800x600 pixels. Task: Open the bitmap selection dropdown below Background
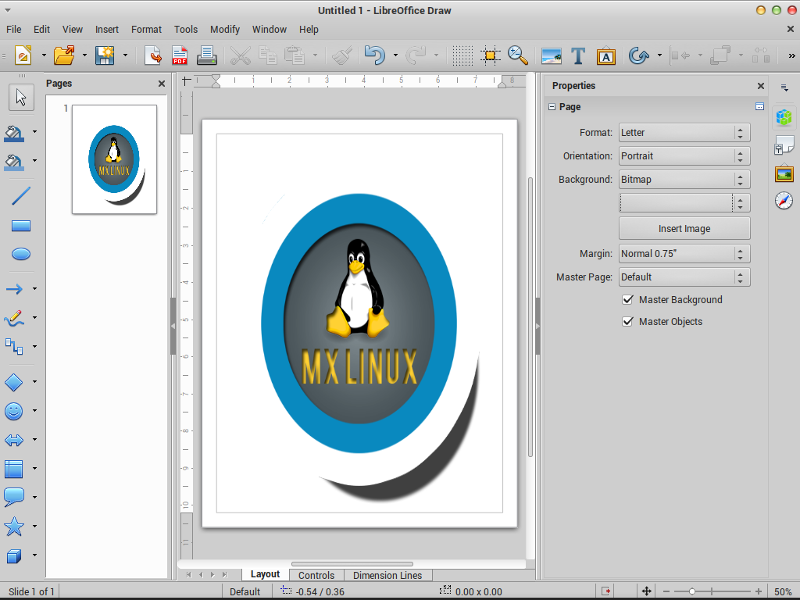(684, 202)
